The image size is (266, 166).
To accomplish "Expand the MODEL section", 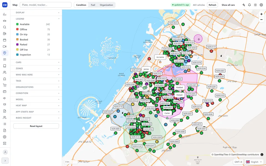I will (36, 99).
